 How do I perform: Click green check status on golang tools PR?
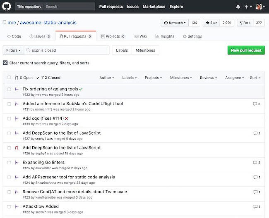[81, 89]
